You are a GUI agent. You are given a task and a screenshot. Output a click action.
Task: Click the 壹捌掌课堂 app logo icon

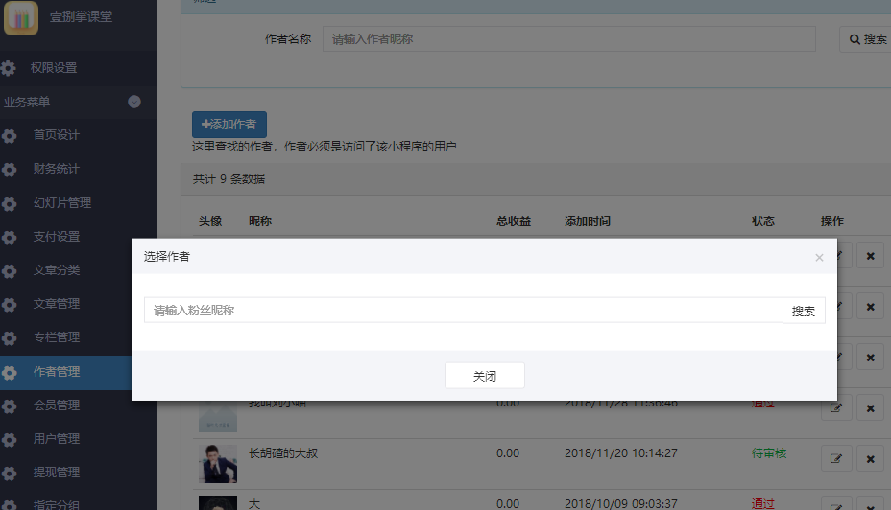click(21, 17)
